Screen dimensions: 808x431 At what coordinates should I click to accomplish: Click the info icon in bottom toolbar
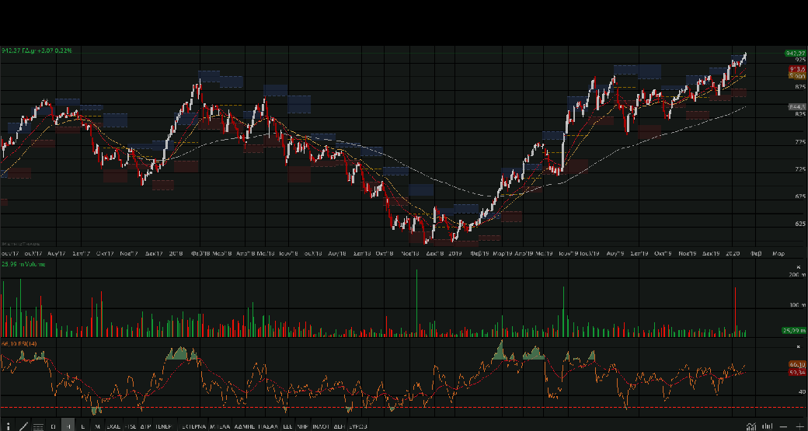click(8, 426)
